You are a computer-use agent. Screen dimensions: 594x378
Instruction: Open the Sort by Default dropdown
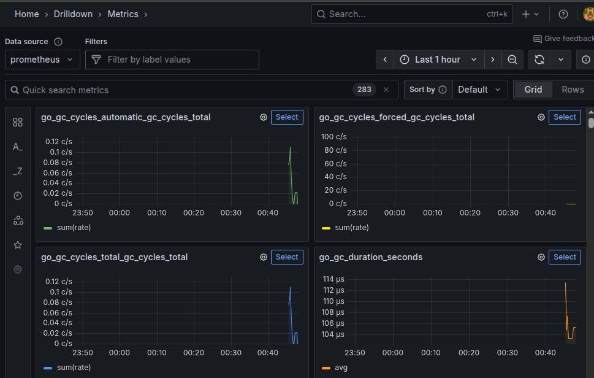(x=479, y=90)
